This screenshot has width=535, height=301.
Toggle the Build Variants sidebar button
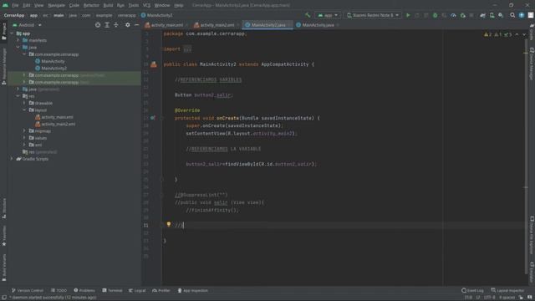coord(3,268)
